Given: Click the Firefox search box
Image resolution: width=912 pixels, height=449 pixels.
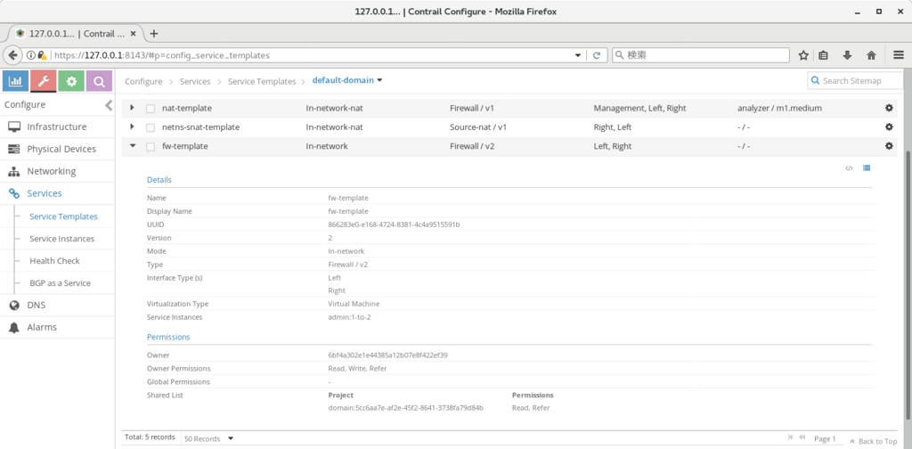Looking at the screenshot, I should click(700, 55).
